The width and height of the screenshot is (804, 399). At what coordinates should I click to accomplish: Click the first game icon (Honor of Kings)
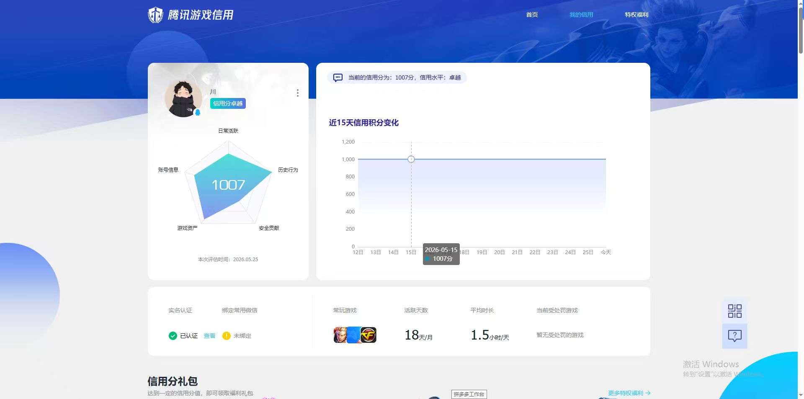[x=340, y=335]
